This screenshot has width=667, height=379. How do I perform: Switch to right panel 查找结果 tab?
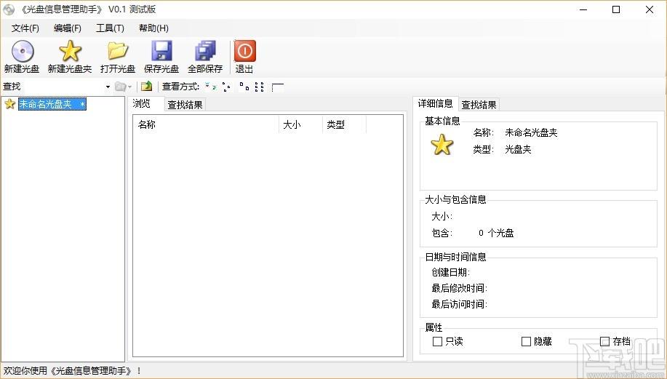[479, 105]
